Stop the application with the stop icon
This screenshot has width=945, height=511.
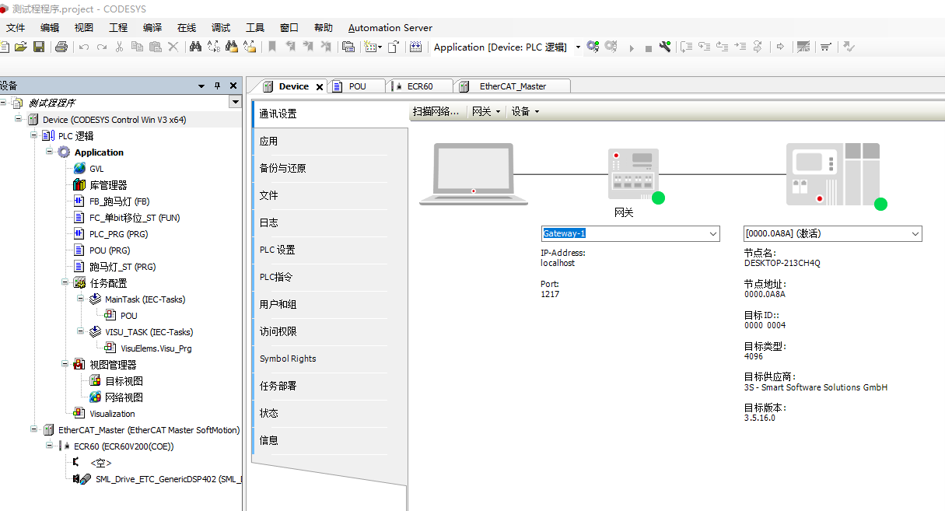click(648, 48)
